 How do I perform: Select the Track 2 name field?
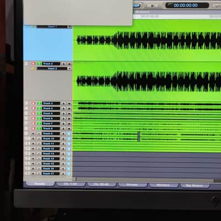51,64
